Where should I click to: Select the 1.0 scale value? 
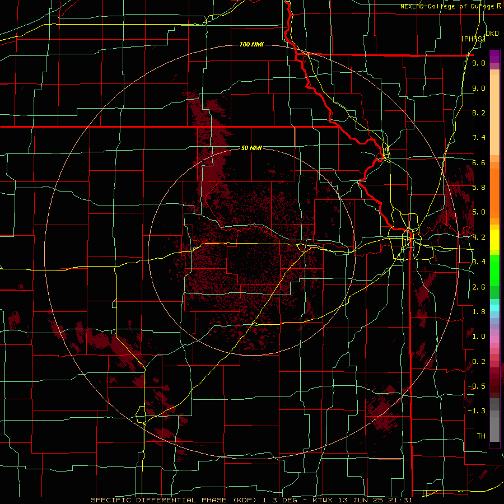479,337
